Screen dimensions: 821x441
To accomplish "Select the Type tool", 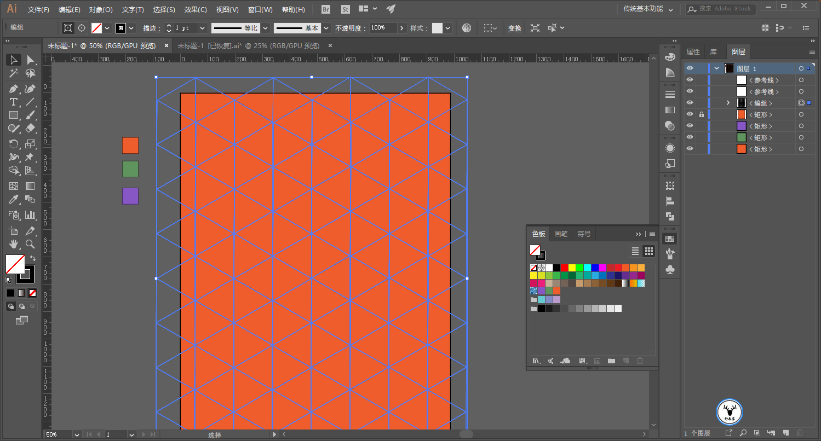I will click(x=14, y=102).
